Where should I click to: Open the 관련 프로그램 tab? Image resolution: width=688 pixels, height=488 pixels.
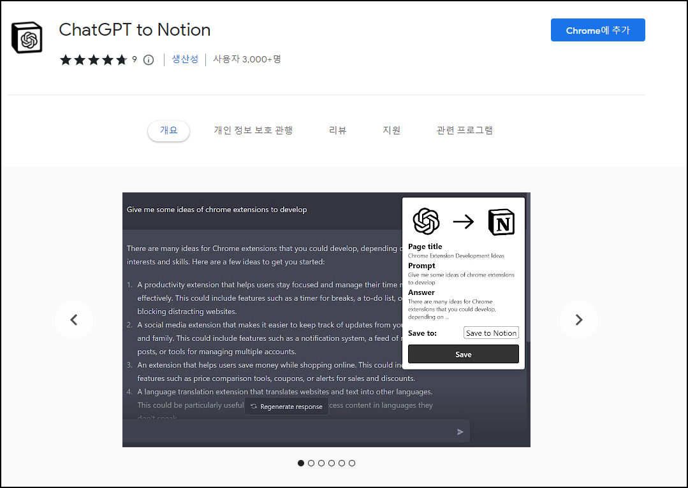(465, 130)
